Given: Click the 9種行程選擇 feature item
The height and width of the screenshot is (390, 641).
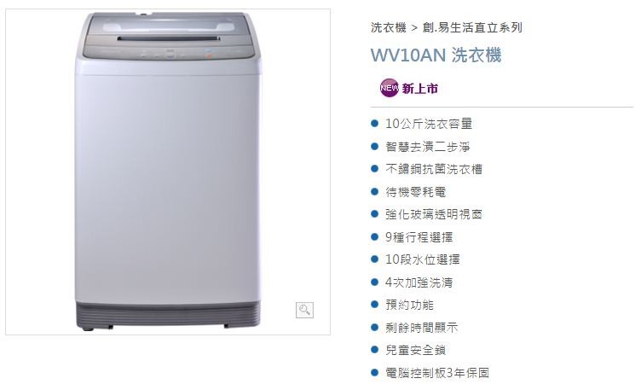Looking at the screenshot, I should [419, 237].
